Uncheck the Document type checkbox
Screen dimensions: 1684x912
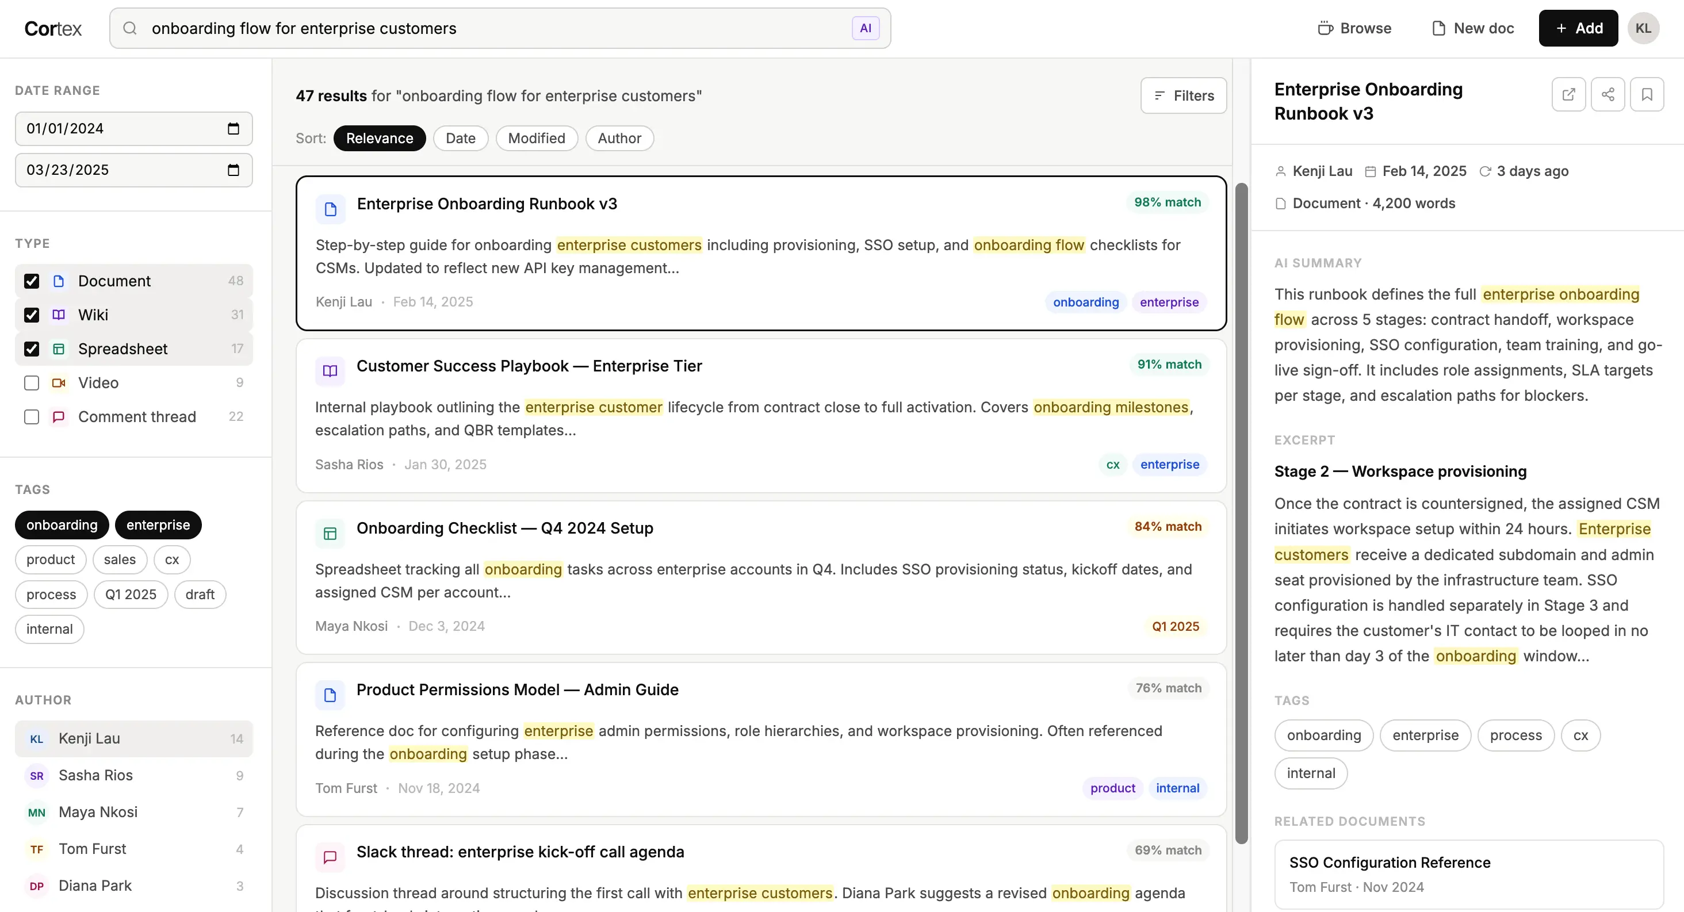point(32,281)
